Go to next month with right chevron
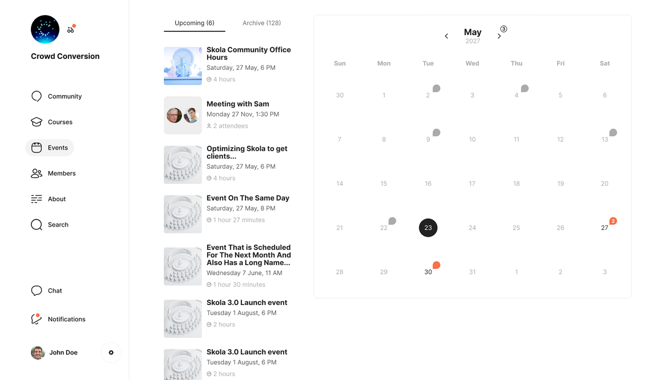This screenshot has height=380, width=665. pyautogui.click(x=499, y=36)
